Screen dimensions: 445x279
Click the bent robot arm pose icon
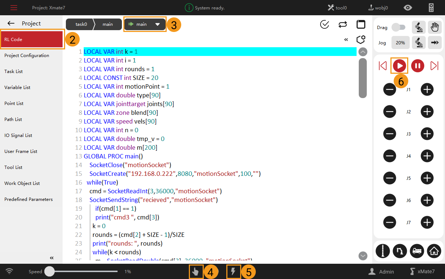(x=400, y=251)
